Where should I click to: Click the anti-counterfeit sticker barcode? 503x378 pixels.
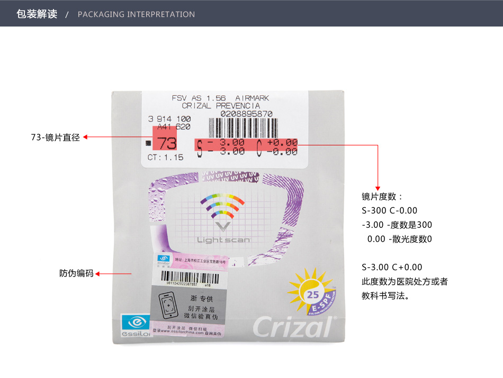coord(190,277)
